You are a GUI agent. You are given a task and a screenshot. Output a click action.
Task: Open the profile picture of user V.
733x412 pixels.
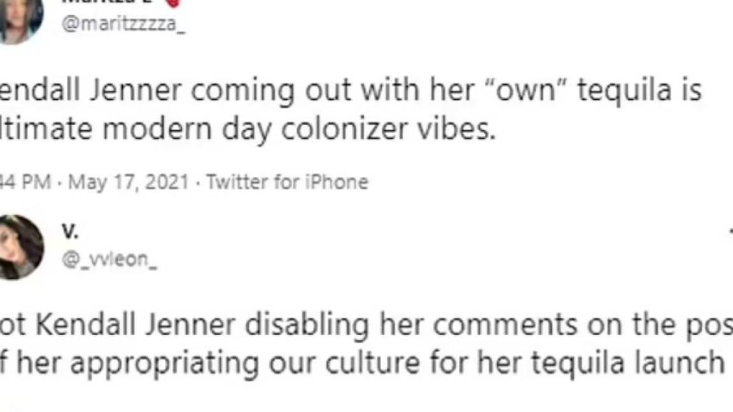coord(20,247)
